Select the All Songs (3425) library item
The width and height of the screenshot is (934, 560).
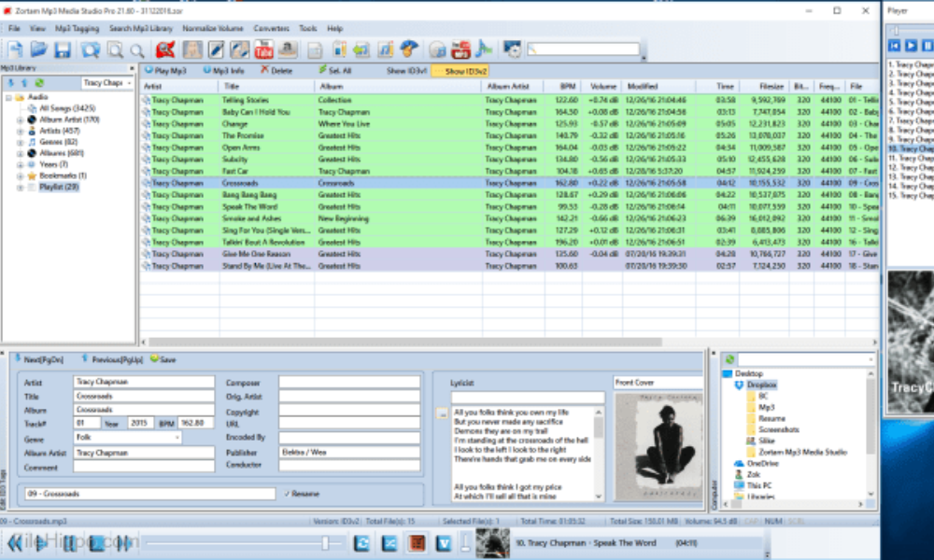tap(66, 108)
